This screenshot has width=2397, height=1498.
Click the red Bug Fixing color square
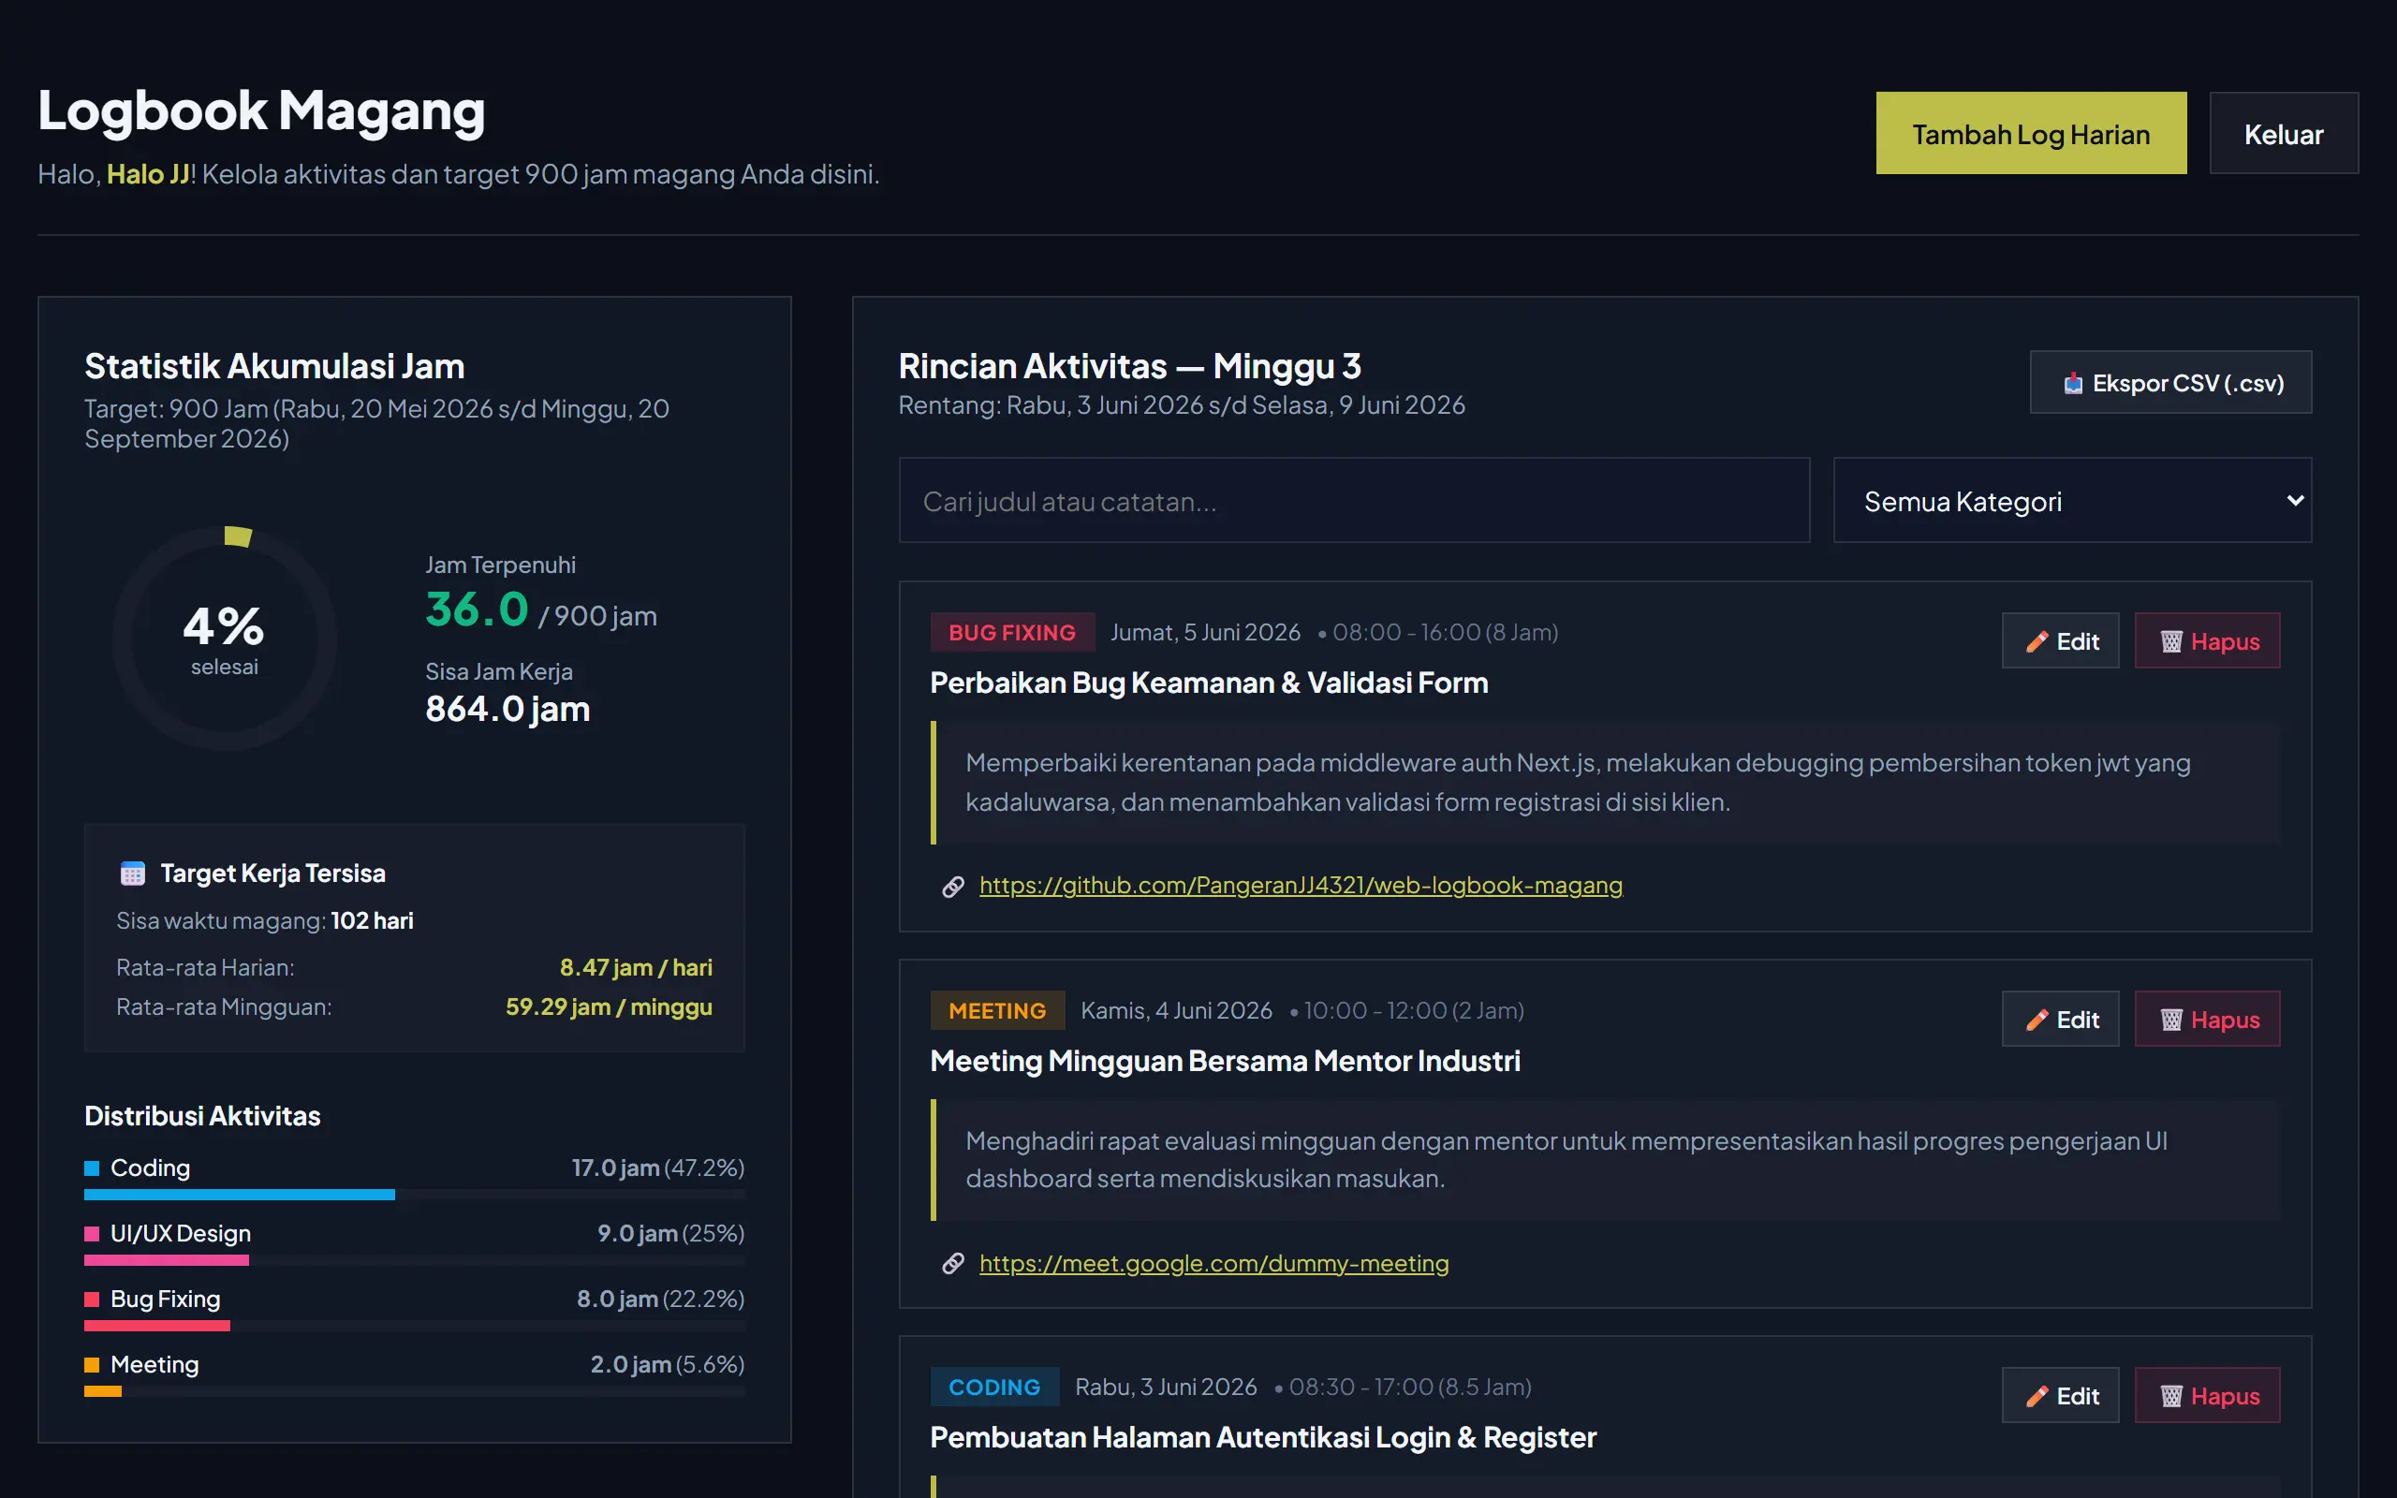coord(92,1299)
